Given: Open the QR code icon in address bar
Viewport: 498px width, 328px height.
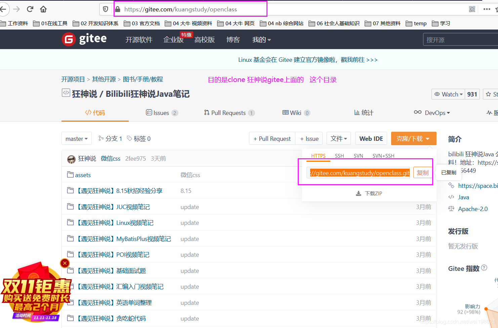Looking at the screenshot, I should pyautogui.click(x=472, y=9).
